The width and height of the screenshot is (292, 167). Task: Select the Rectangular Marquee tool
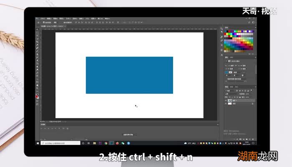(x=37, y=31)
